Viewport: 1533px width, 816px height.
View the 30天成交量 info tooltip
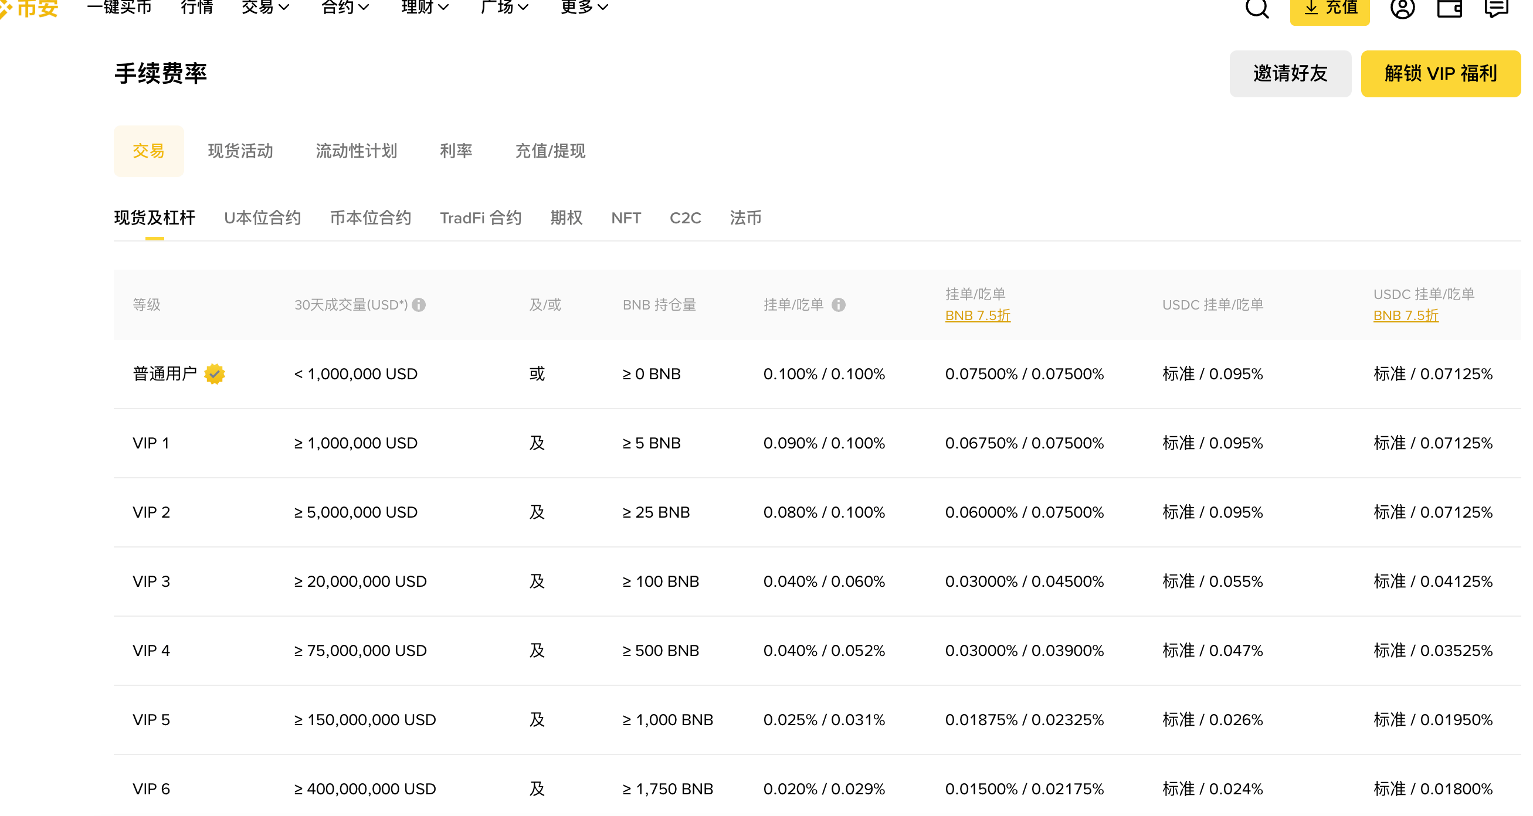420,305
